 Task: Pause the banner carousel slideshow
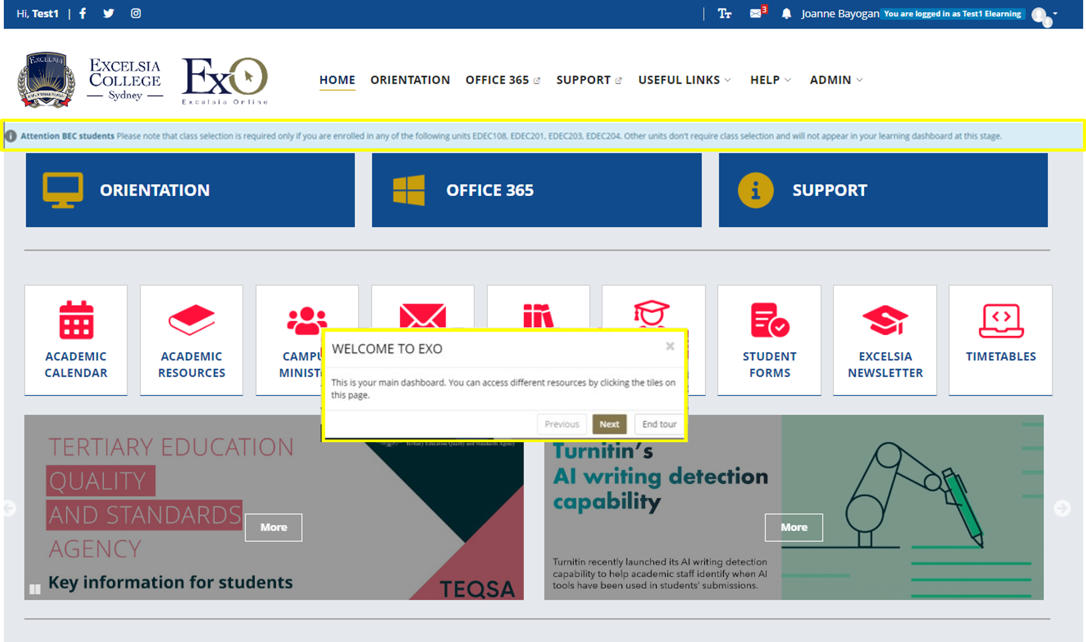pyautogui.click(x=35, y=589)
